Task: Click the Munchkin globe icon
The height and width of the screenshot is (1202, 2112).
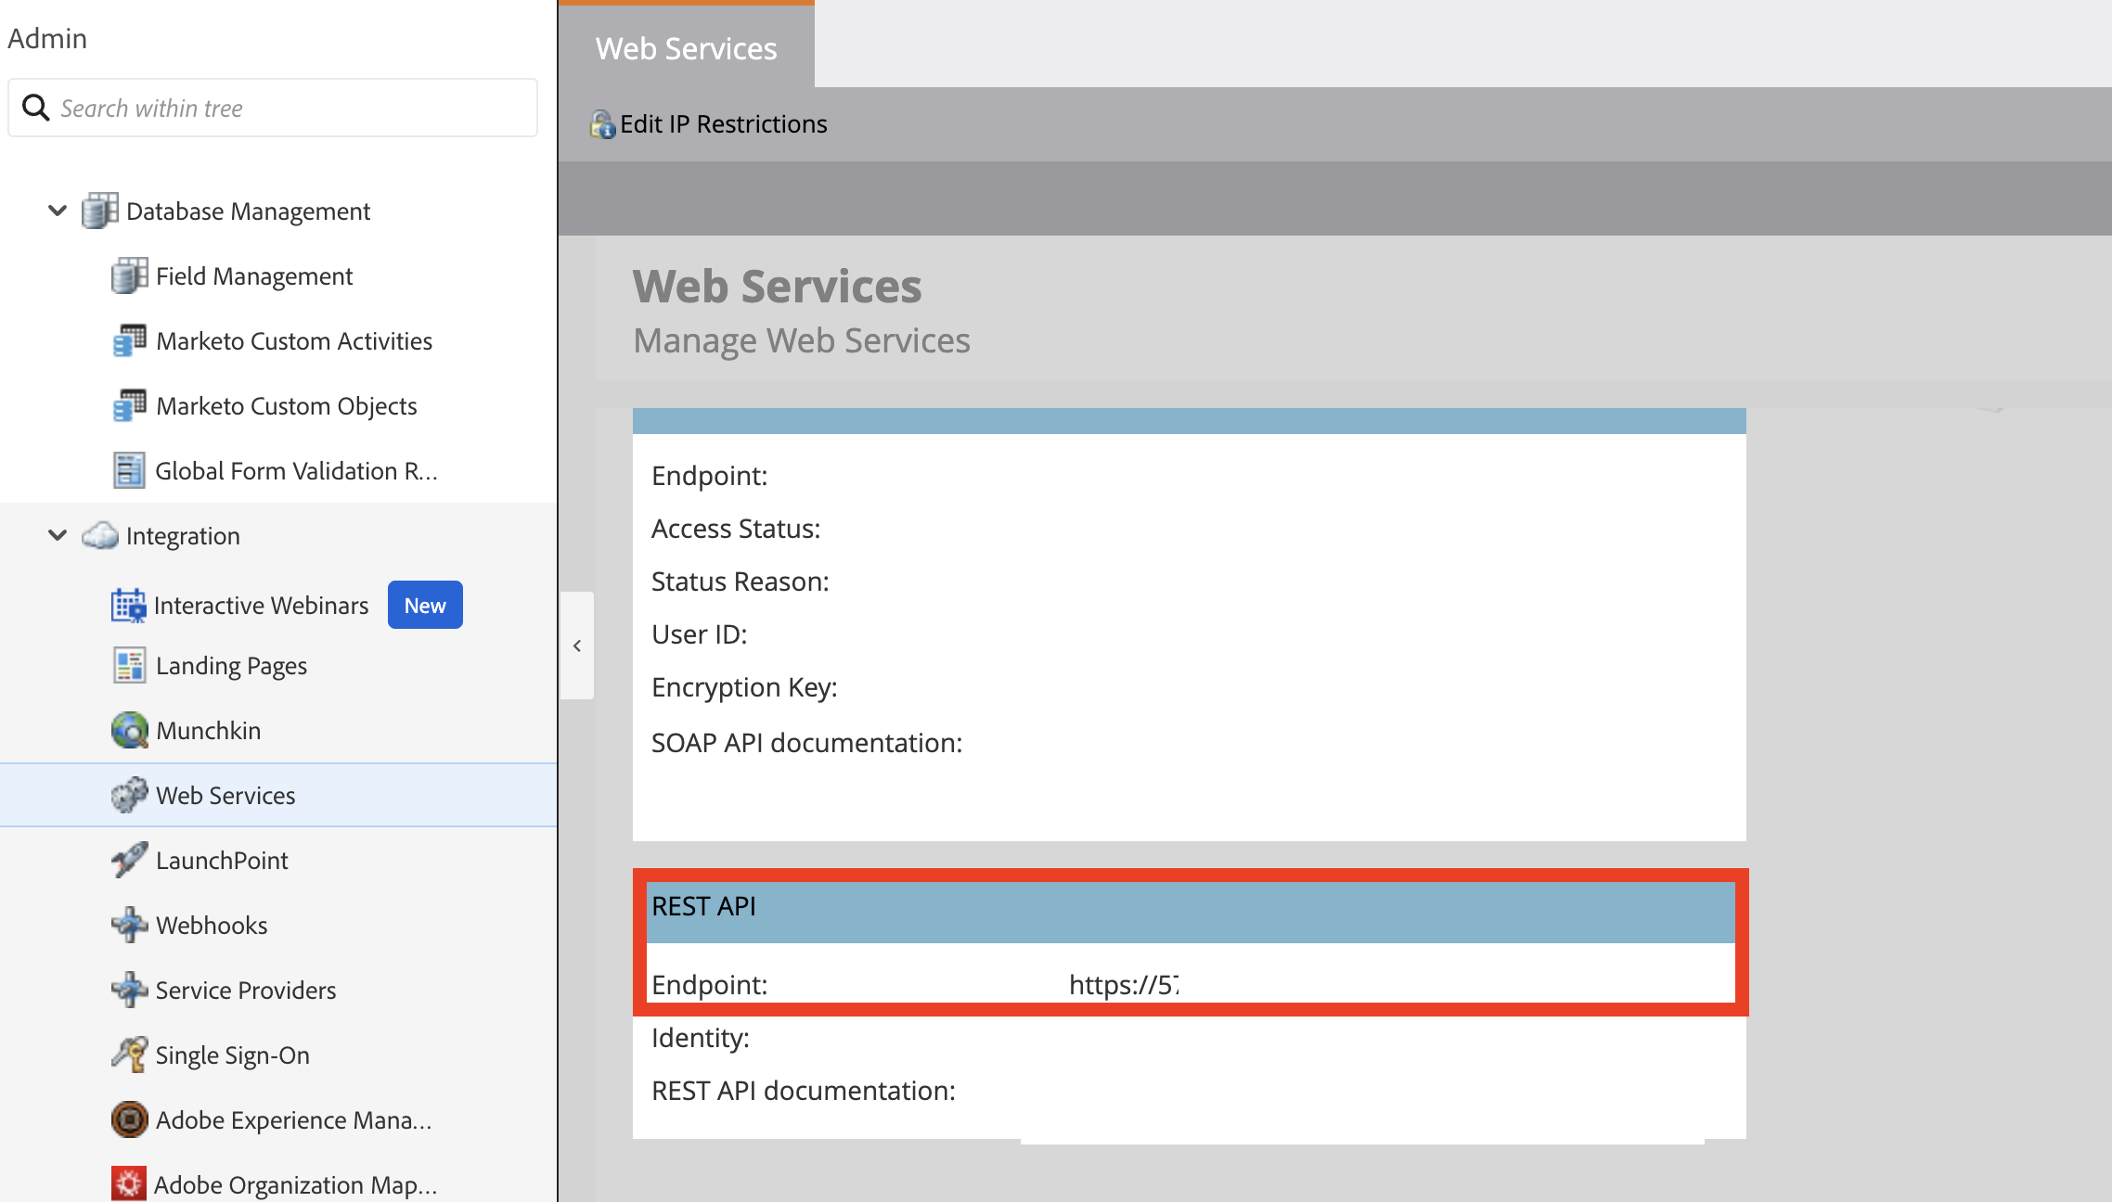Action: point(129,730)
